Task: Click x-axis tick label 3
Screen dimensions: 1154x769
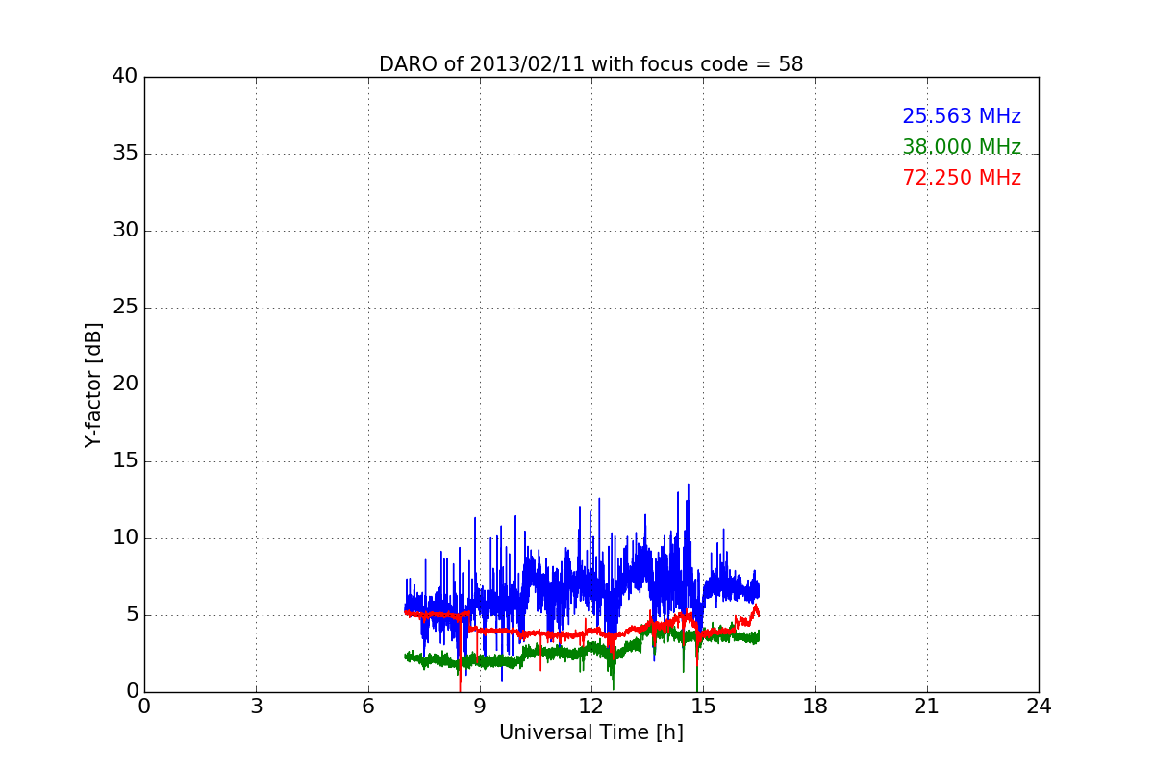Action: coord(256,707)
